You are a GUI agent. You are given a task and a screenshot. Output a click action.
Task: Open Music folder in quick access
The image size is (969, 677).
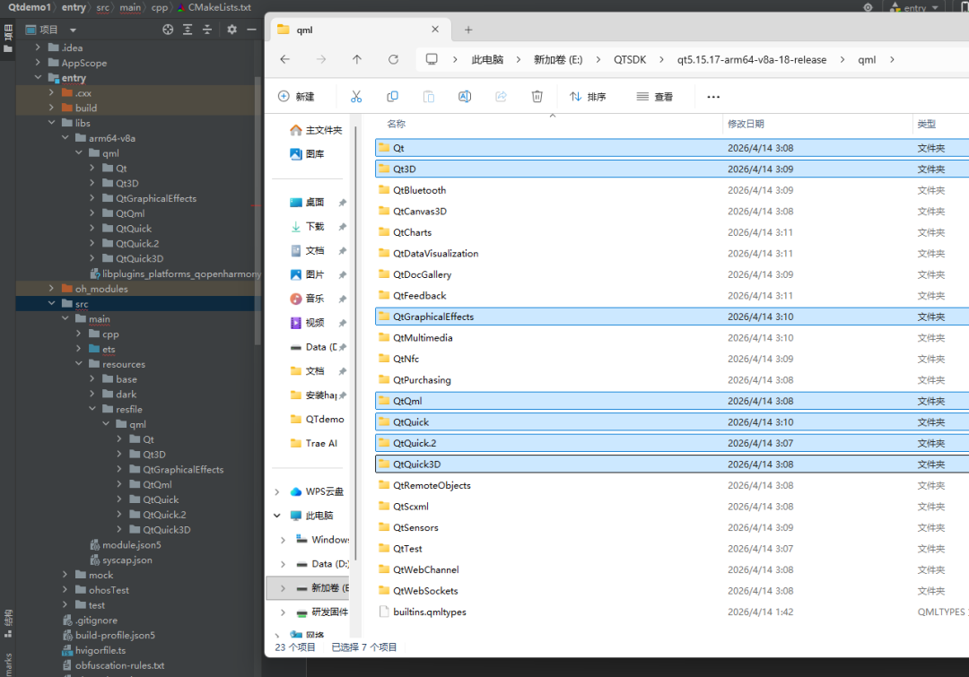pos(307,299)
